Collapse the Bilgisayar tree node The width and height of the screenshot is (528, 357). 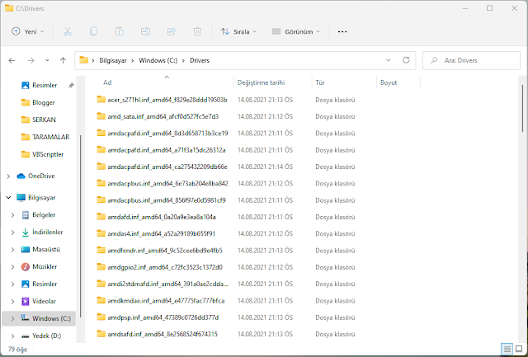[x=8, y=198]
